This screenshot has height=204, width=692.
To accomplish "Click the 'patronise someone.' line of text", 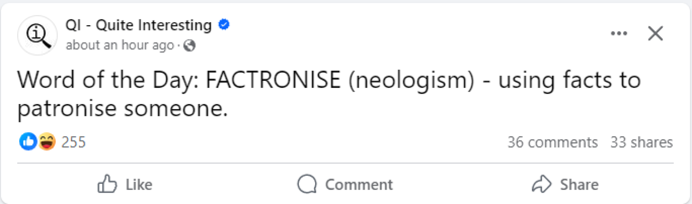I will click(x=122, y=109).
